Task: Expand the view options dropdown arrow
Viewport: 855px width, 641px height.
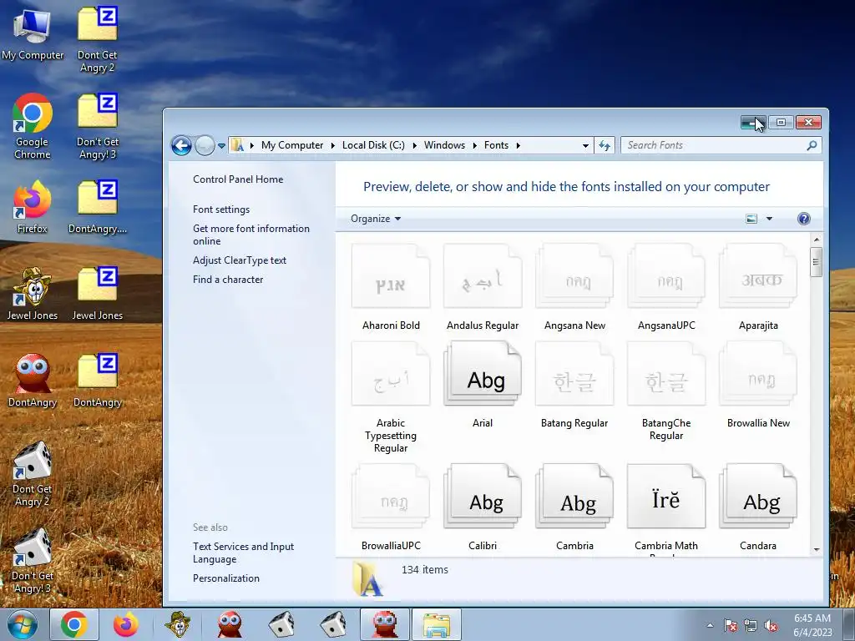Action: point(769,219)
